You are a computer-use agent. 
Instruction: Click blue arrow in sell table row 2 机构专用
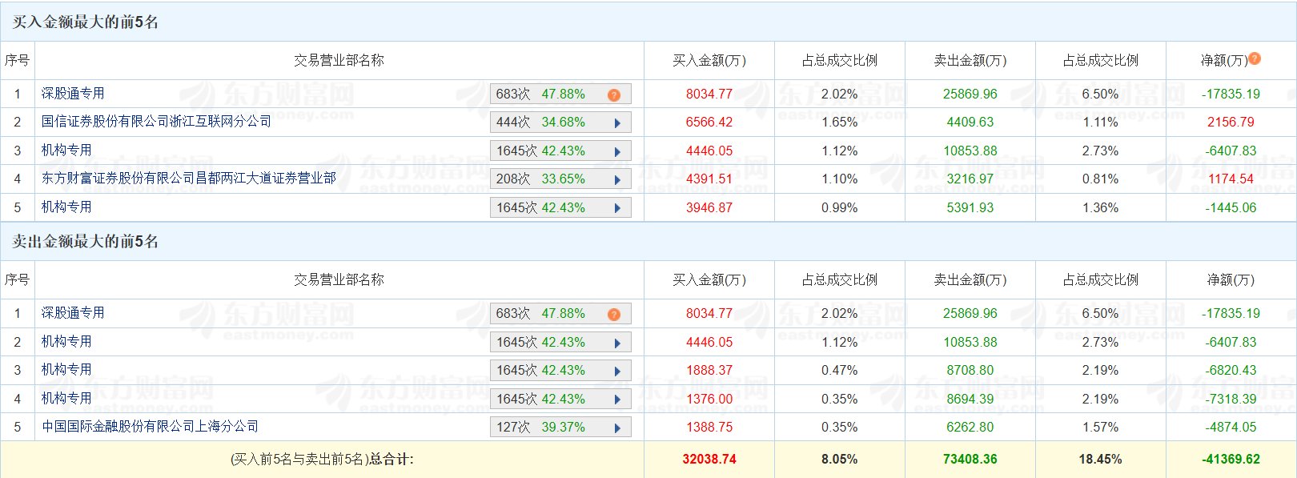[617, 343]
